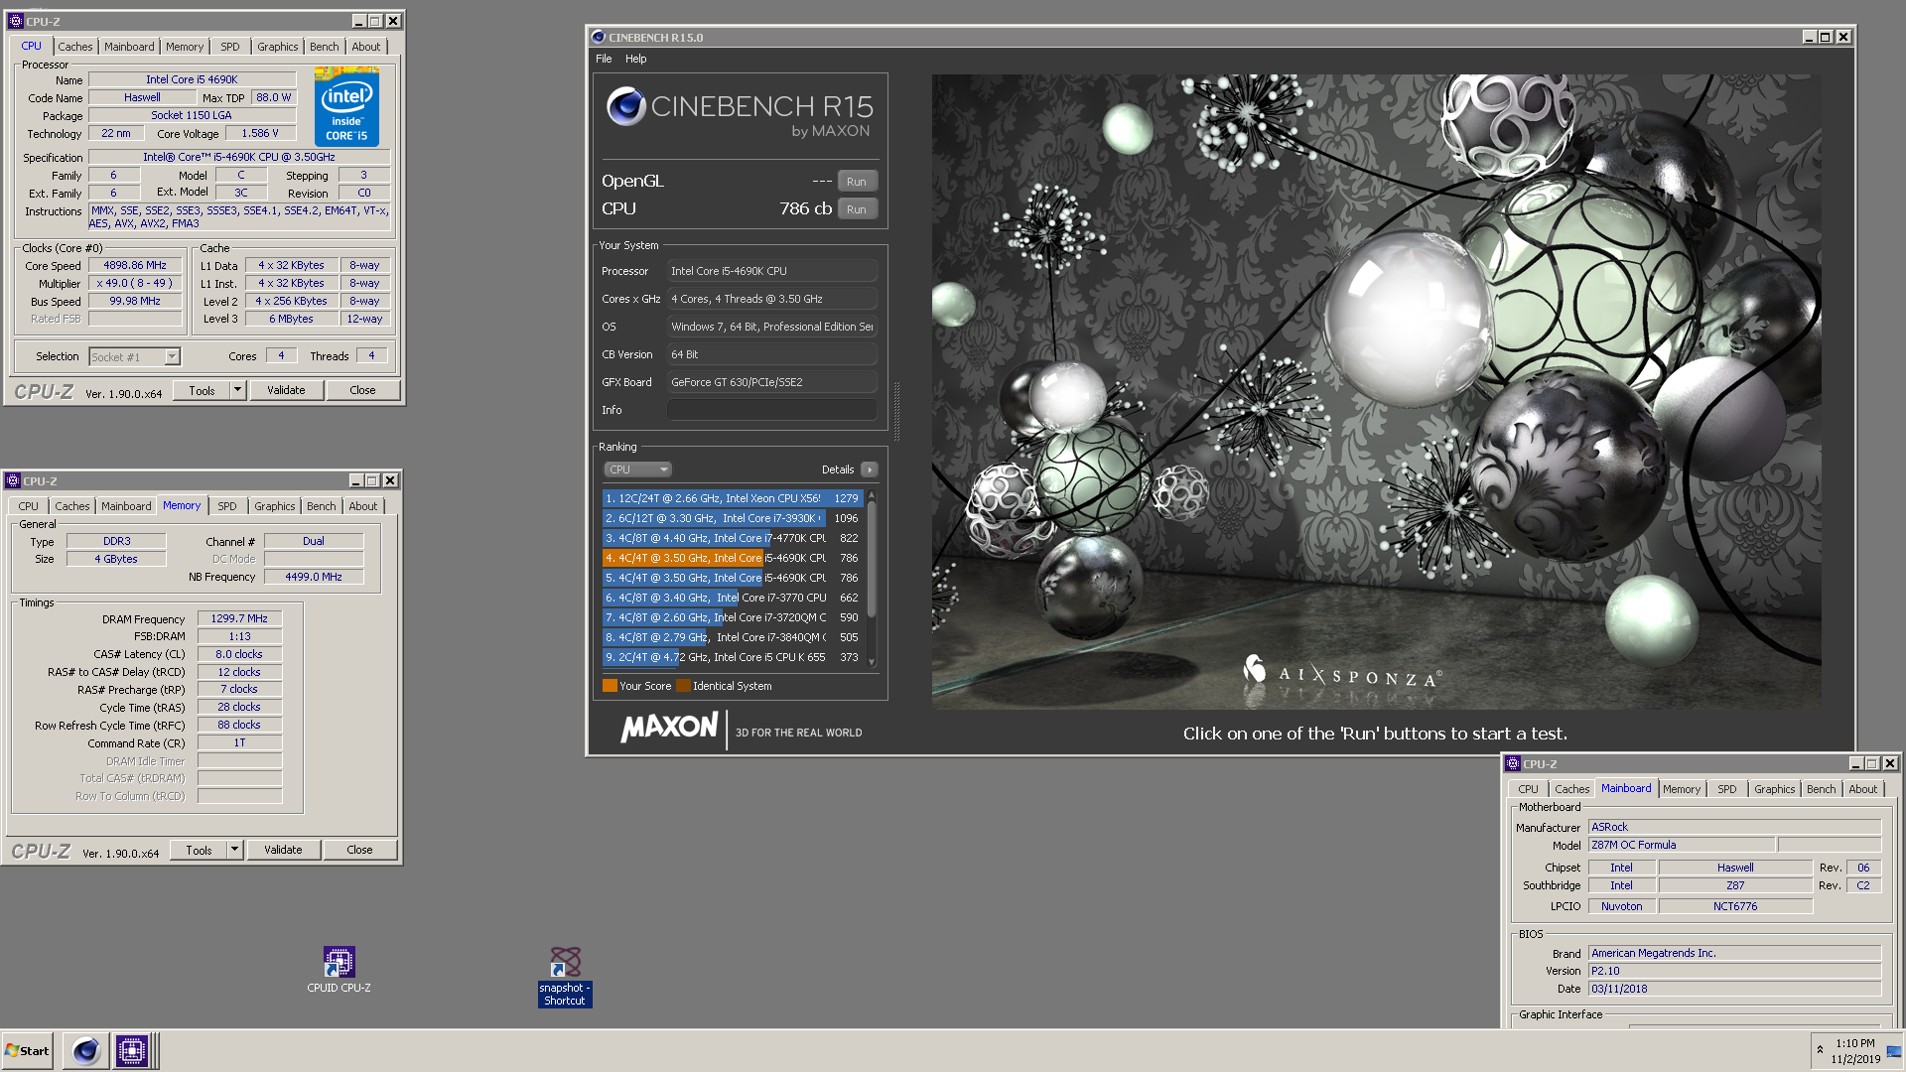Click the rendered scene preview image
1906x1072 pixels.
(x=1376, y=391)
